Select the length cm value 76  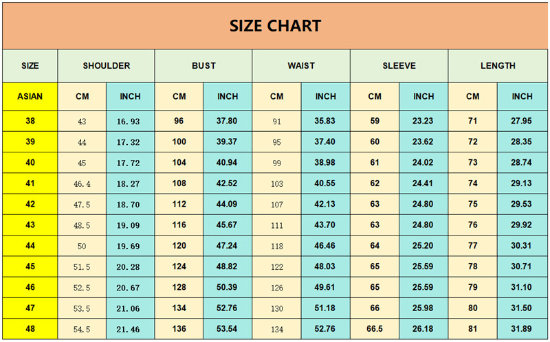[473, 225]
